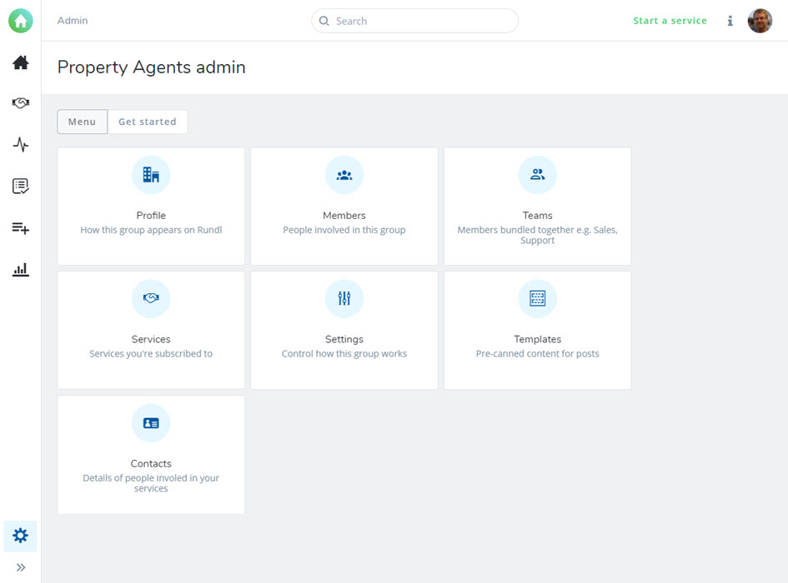Open the Home icon in sidebar
788x583 pixels.
pyautogui.click(x=21, y=62)
